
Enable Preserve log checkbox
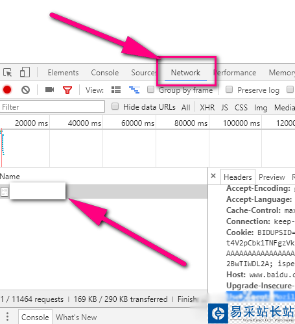click(x=229, y=90)
